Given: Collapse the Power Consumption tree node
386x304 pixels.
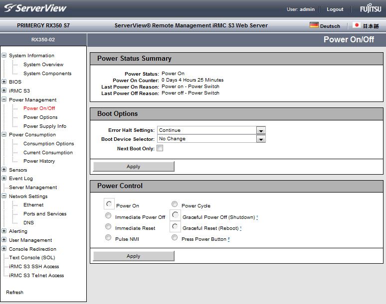Looking at the screenshot, I should coord(4,134).
